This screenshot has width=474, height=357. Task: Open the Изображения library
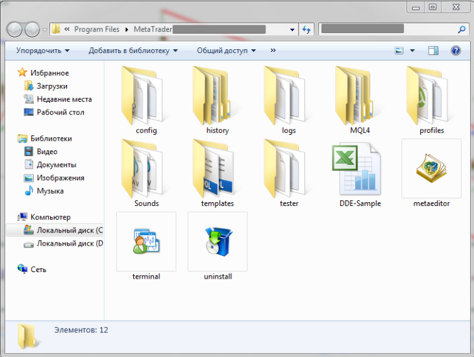(54, 178)
